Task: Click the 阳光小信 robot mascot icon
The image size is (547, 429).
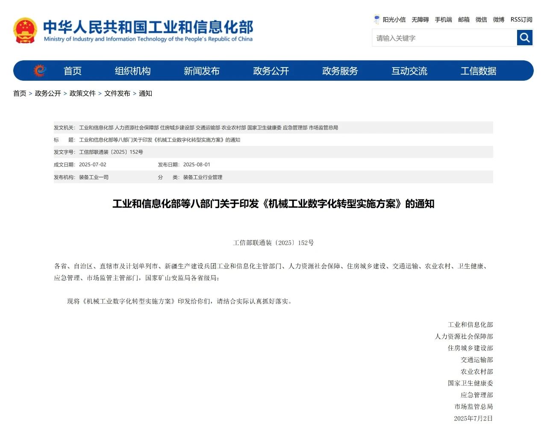Action: (x=377, y=19)
